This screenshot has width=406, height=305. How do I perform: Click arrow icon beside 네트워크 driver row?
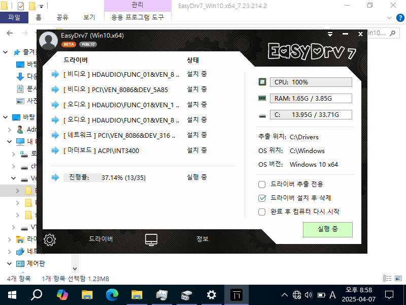(55, 135)
